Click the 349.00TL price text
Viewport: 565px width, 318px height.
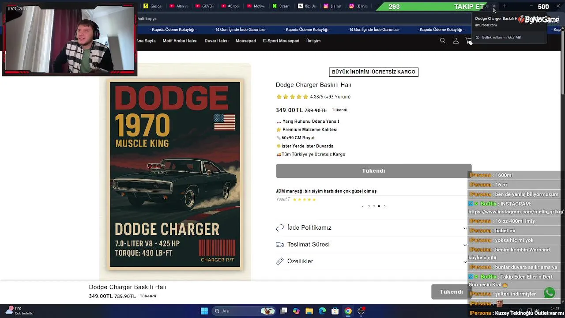[289, 110]
